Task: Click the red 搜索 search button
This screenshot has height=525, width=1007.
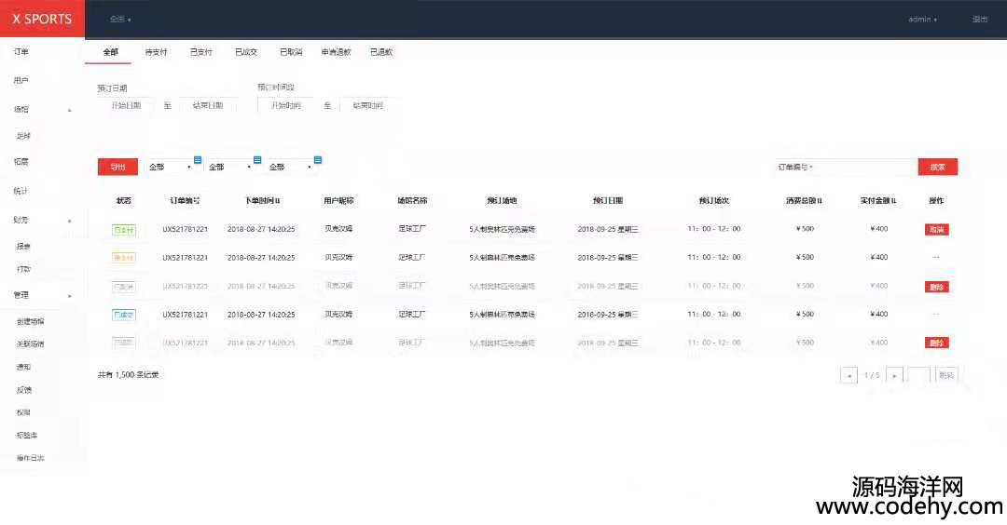Action: pyautogui.click(x=938, y=167)
